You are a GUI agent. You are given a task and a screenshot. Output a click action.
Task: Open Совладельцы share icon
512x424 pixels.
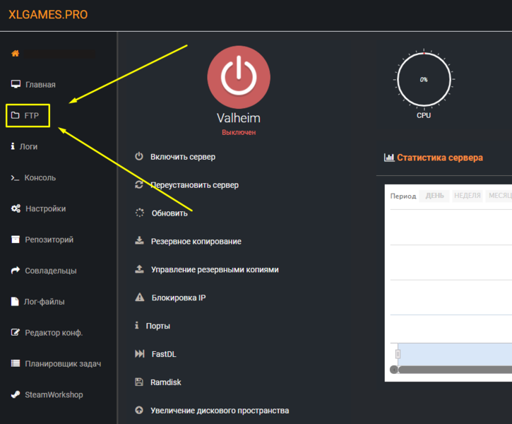point(16,271)
